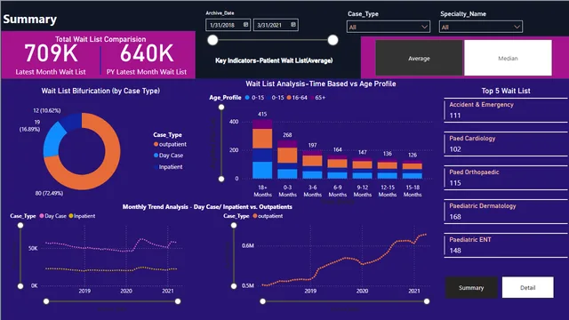
Task: Select Paed Orthopaedic wait list card
Action: 506,178
